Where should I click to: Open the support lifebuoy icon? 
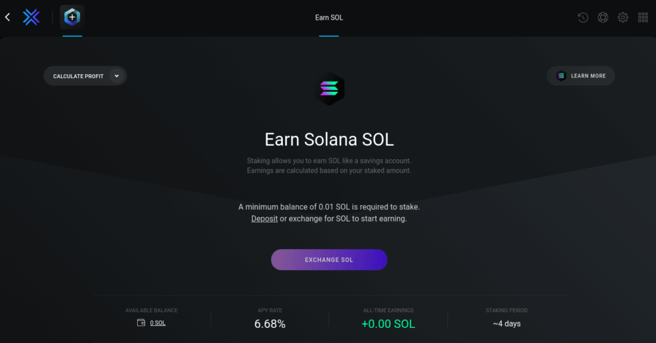[x=603, y=18]
